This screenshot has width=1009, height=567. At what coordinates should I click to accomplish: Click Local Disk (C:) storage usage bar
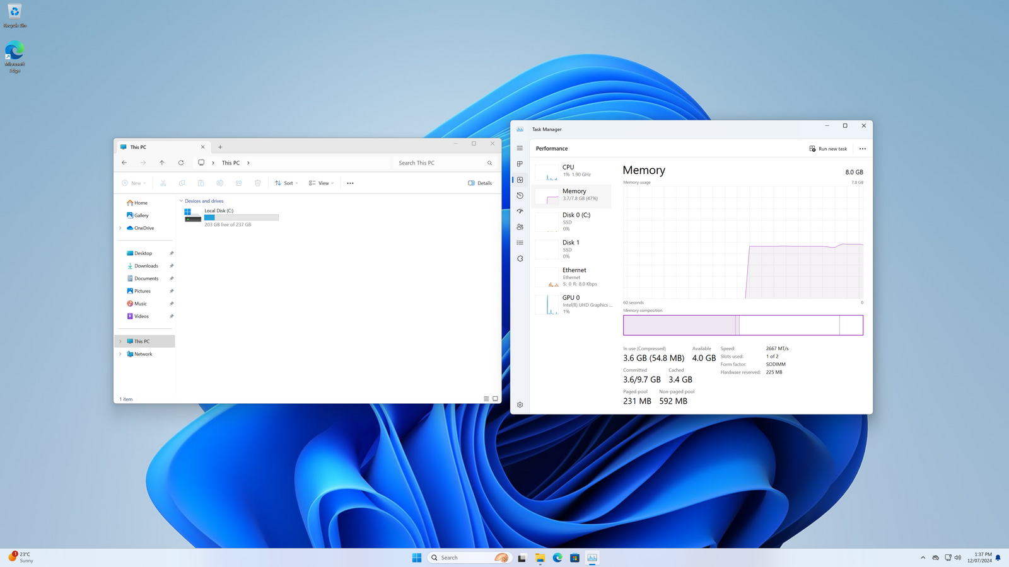click(242, 217)
